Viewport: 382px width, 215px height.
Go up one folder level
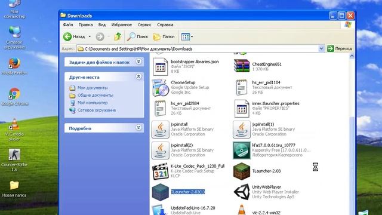coord(118,36)
